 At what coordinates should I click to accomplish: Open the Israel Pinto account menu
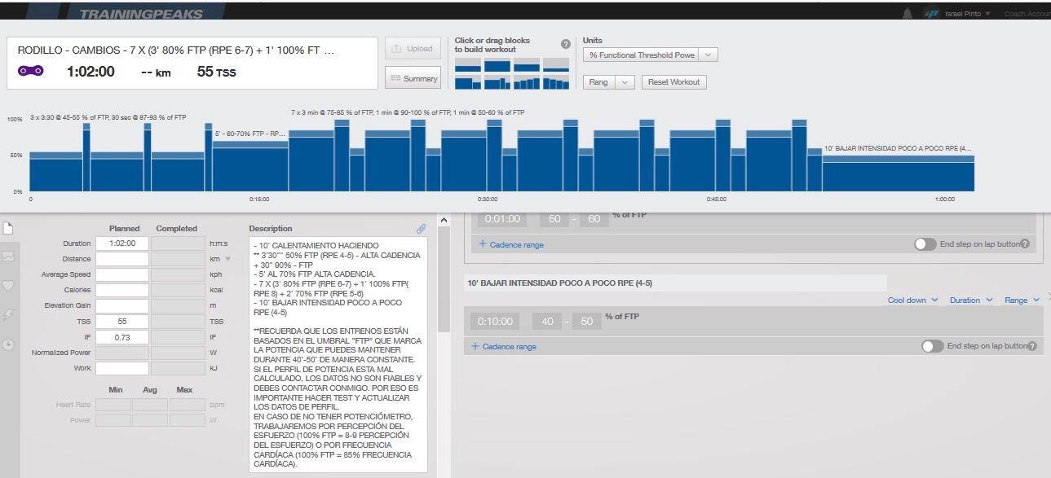(967, 13)
